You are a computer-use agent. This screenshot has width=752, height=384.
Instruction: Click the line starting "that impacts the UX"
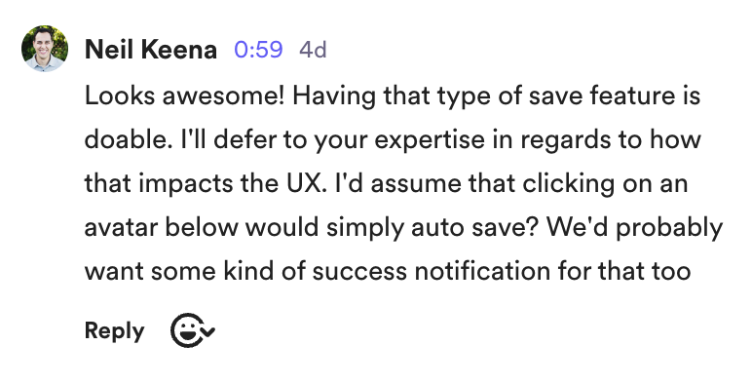point(386,184)
